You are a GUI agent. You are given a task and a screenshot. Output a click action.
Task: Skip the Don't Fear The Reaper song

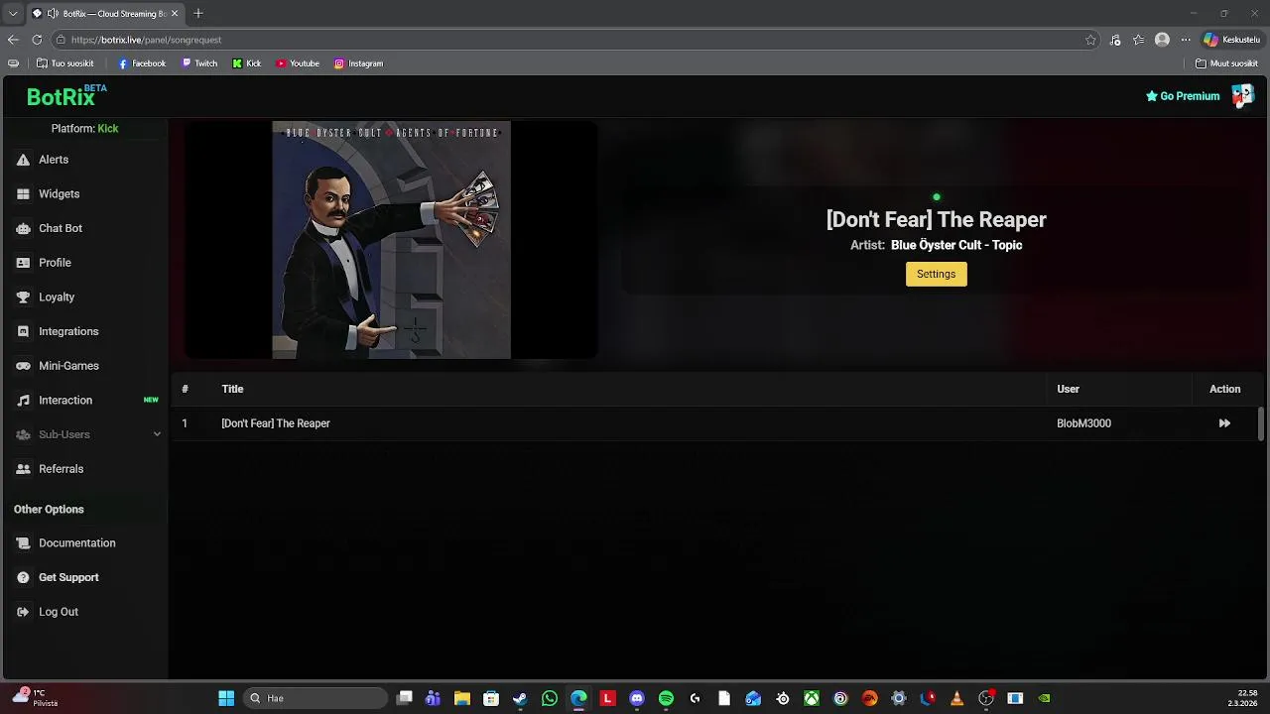(1224, 423)
